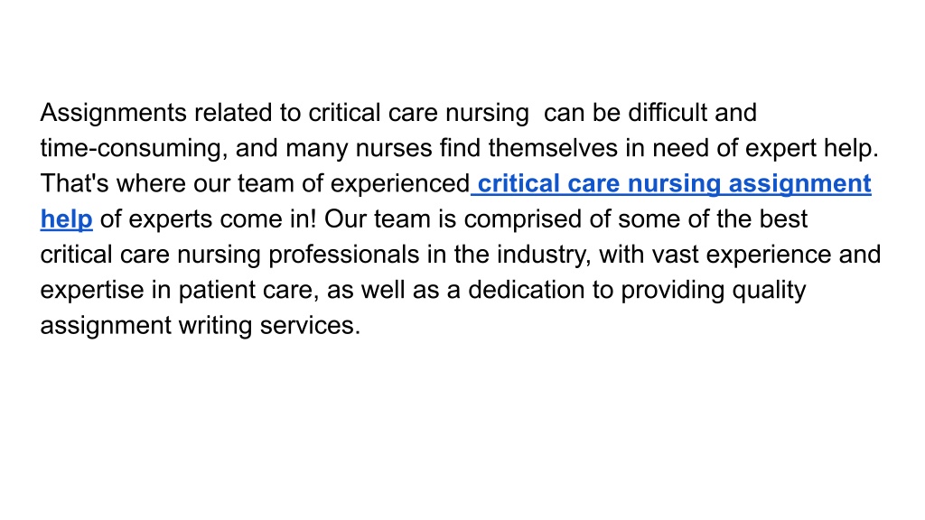Screen dimensions: 925x520
Task: Click the phrase 'expert help.' ending line two
Action: (812, 149)
